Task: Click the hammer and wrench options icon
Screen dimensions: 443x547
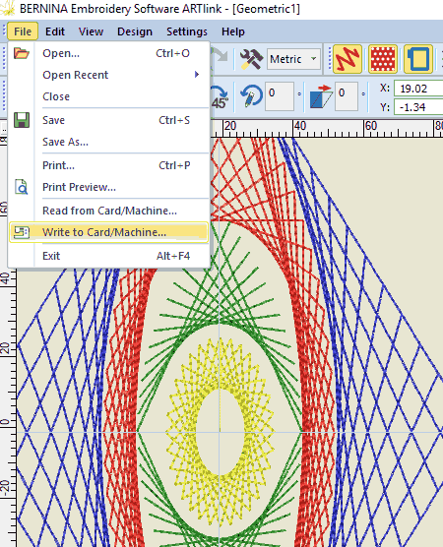Action: tap(251, 59)
